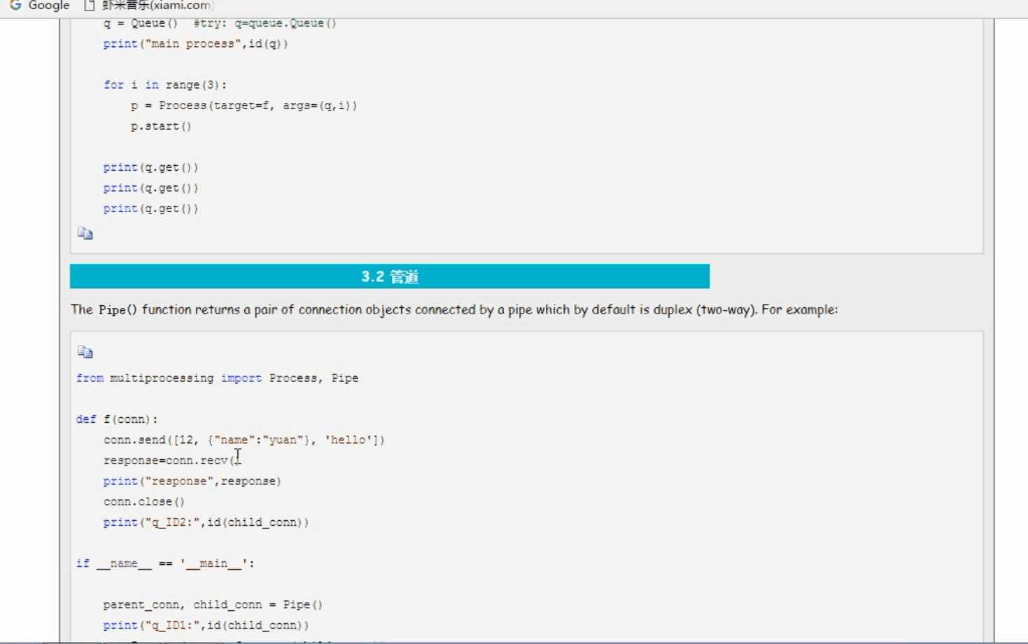
Task: Click the copy-code icon above the Pipe example
Action: [85, 352]
